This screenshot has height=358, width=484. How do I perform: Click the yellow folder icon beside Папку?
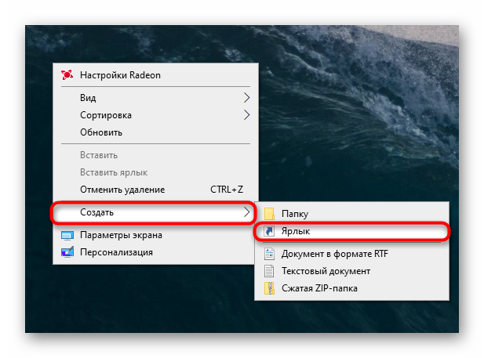point(269,214)
